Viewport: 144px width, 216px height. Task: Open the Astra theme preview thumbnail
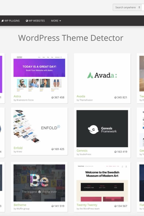[x=39, y=74]
